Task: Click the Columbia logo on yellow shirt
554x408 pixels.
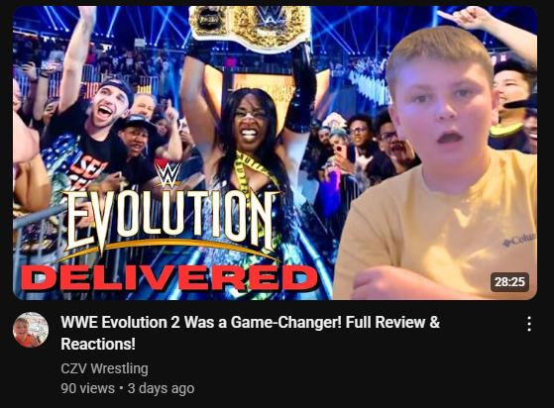Action: point(519,241)
